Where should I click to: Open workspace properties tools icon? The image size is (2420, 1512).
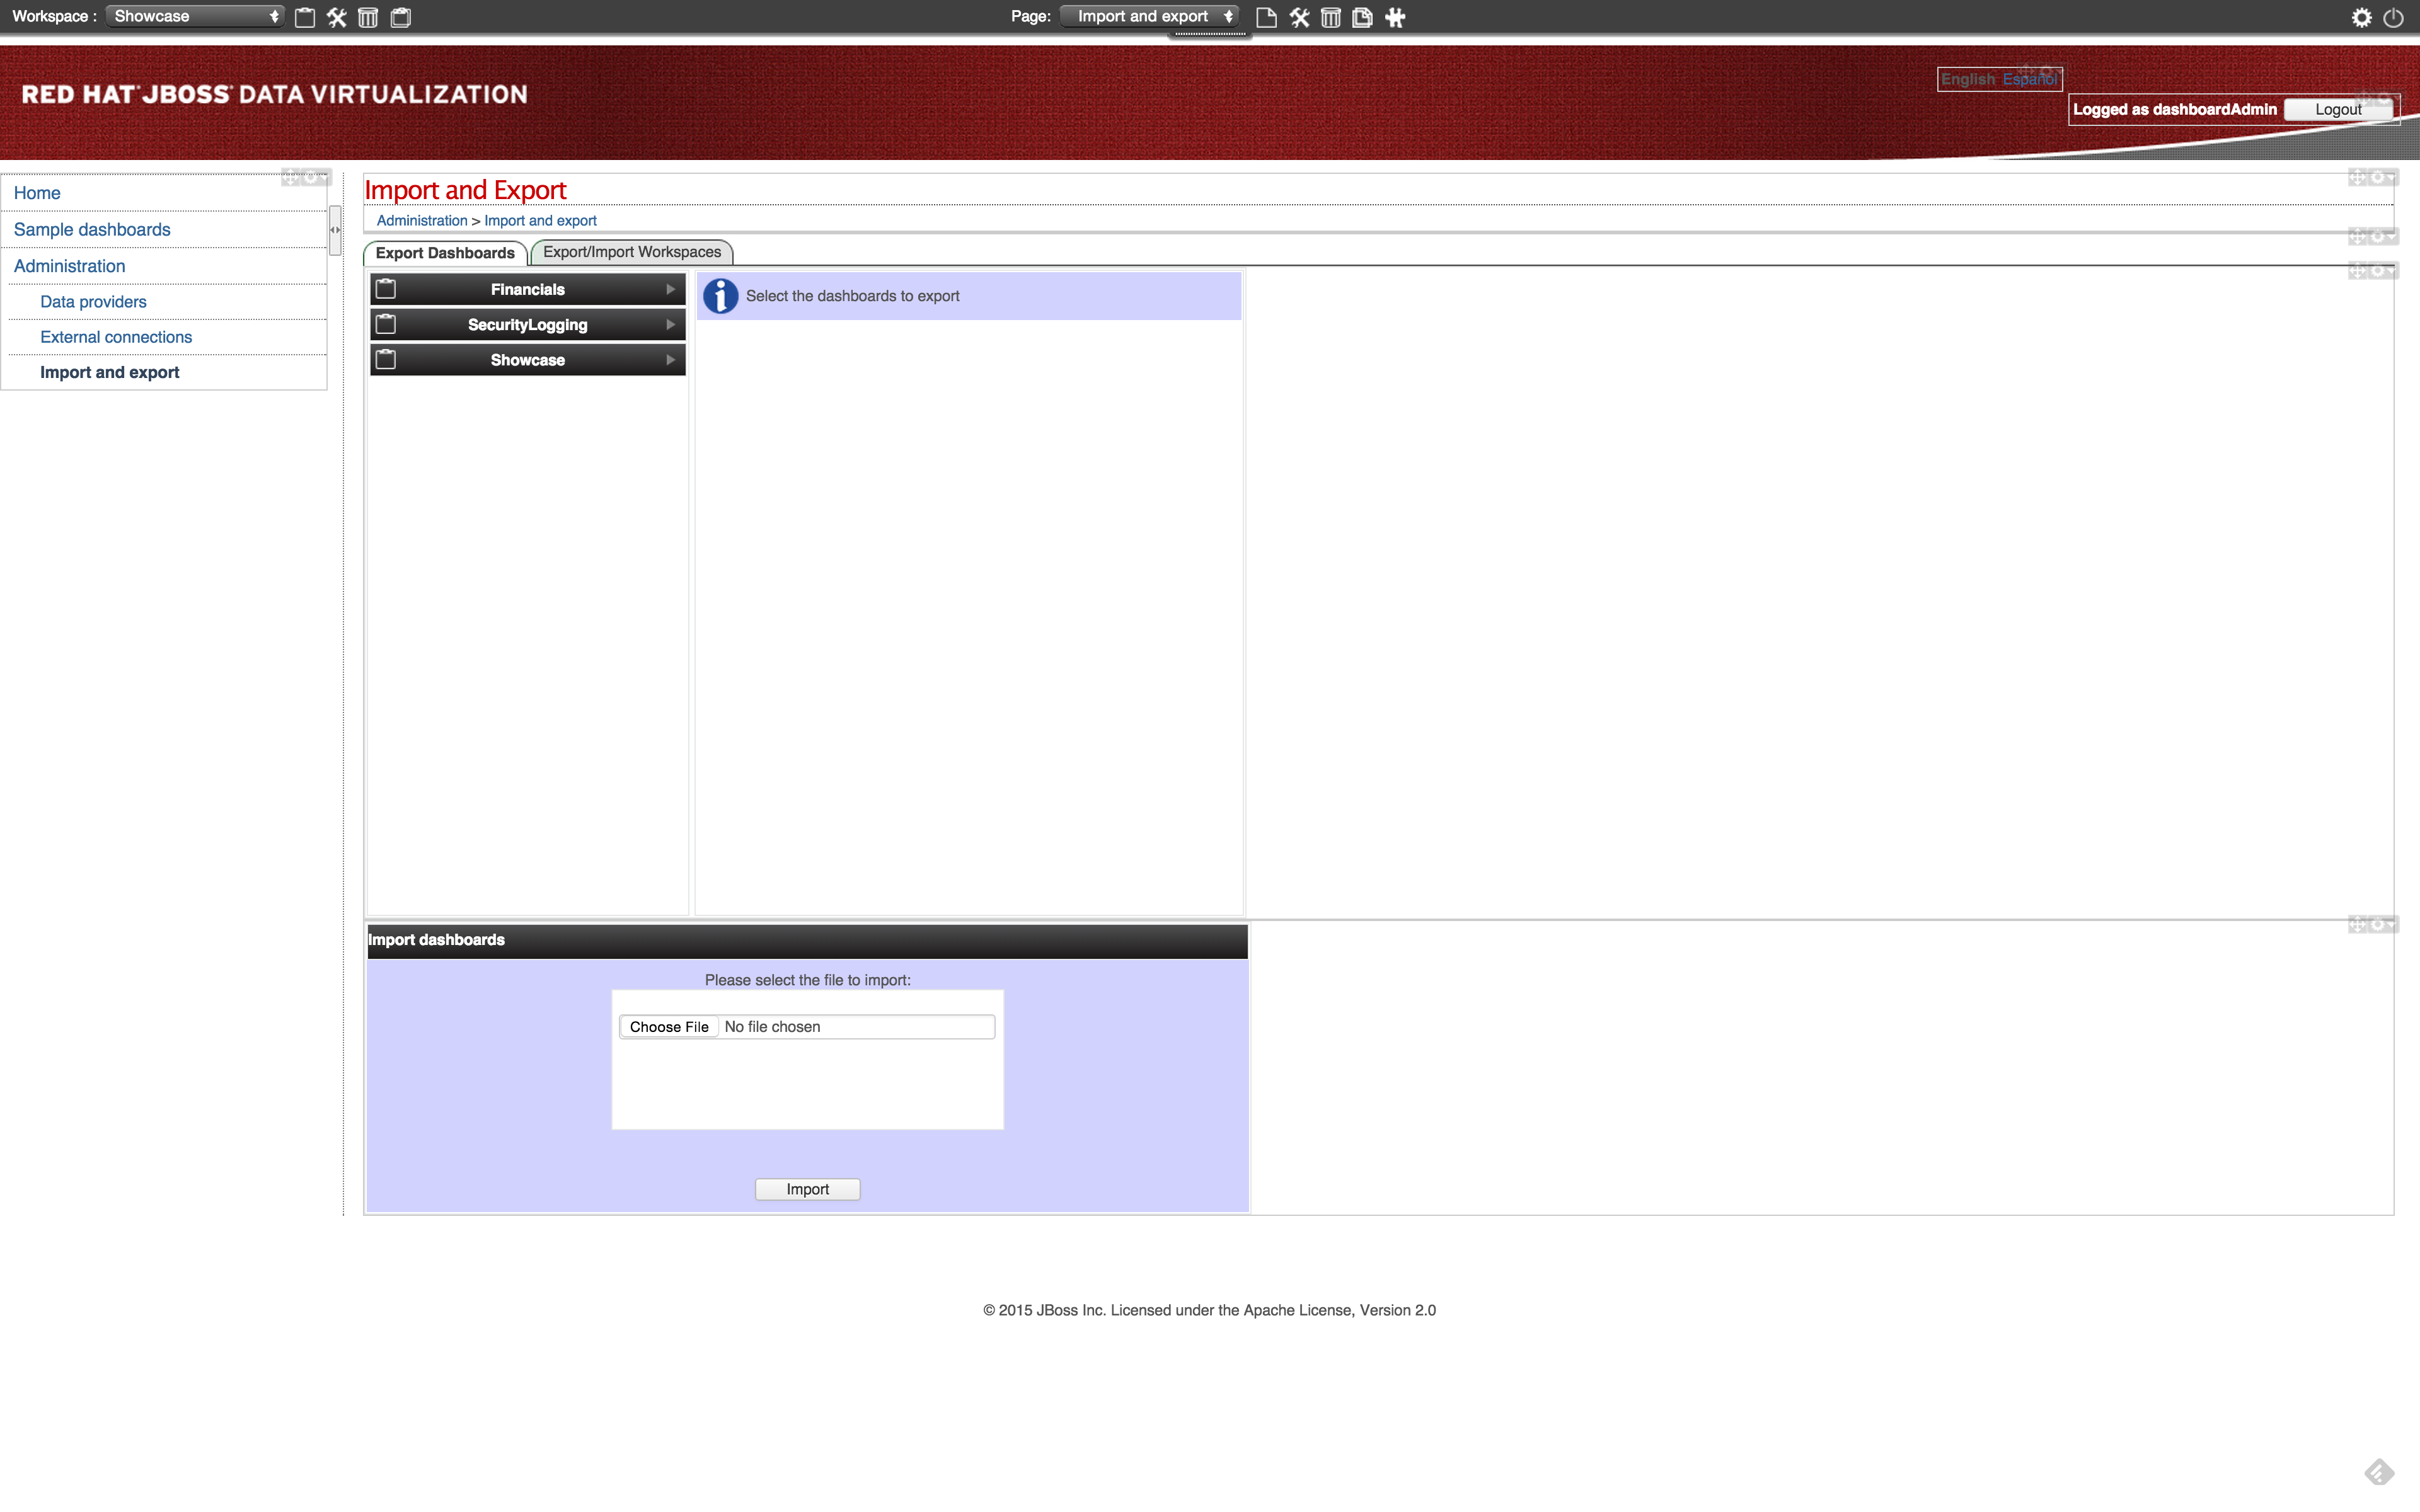click(337, 17)
